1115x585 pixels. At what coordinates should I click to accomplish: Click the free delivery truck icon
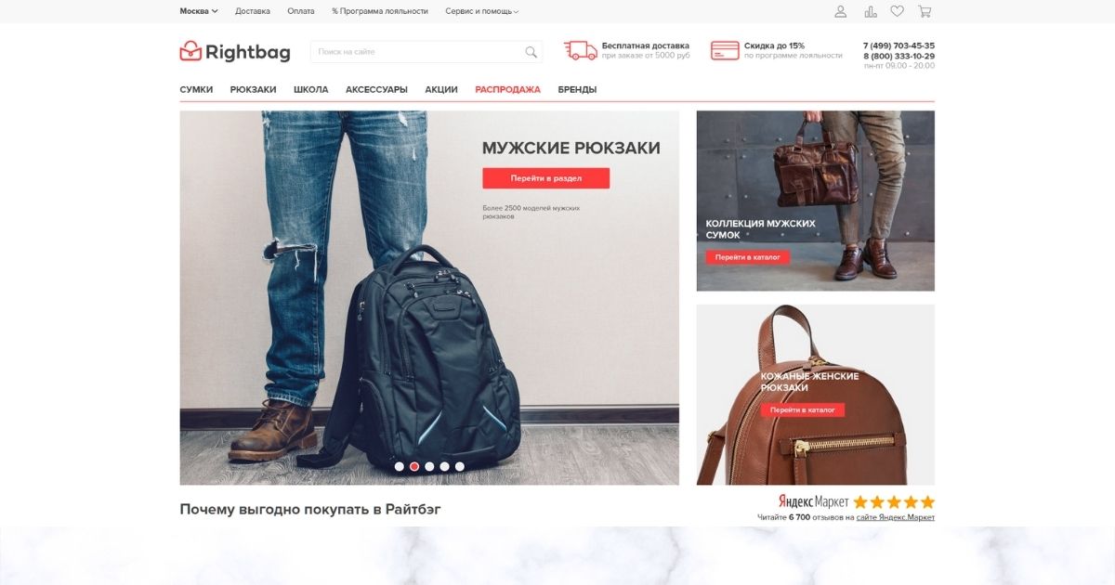[581, 50]
